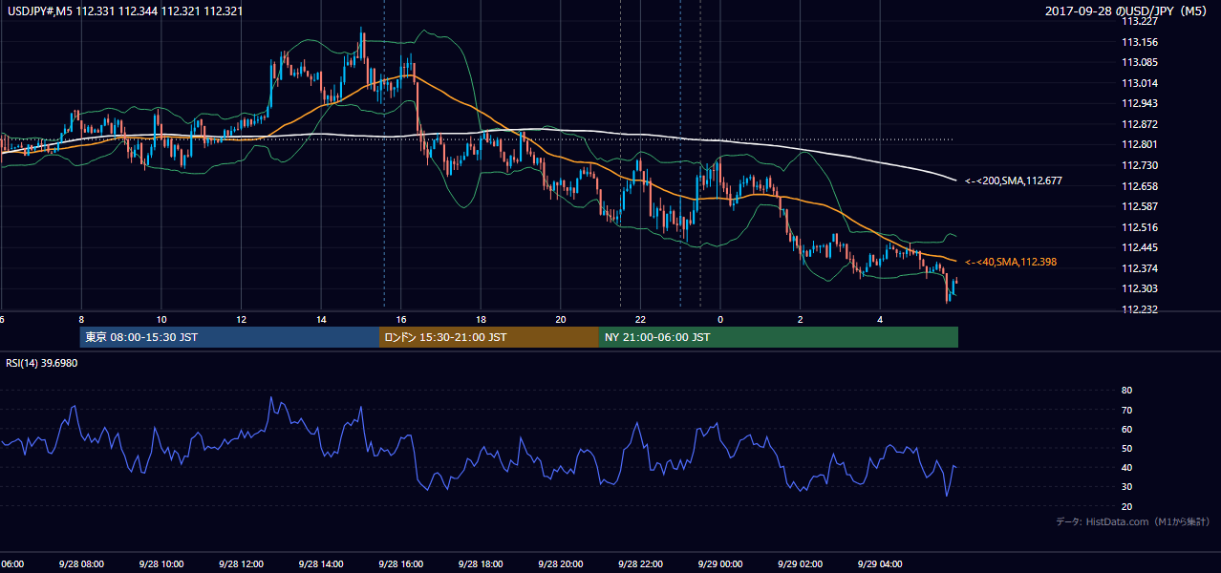The width and height of the screenshot is (1221, 573).
Task: Click the 9/28 12:00 bottom time label
Action: tap(240, 563)
